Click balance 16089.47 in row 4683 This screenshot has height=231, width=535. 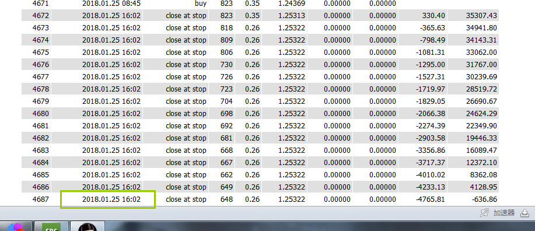(x=481, y=150)
